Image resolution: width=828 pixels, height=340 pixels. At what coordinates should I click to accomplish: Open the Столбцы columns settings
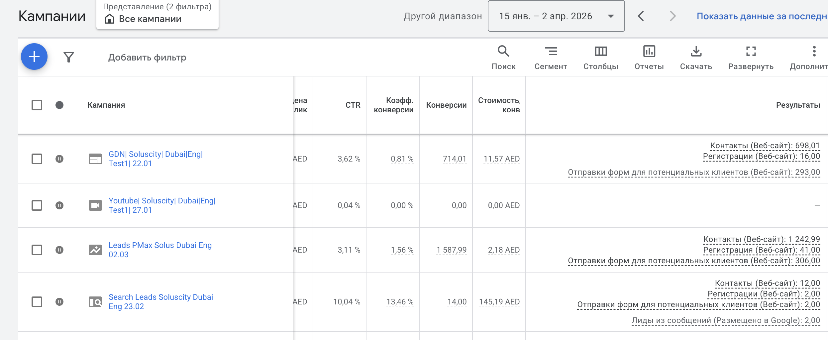click(x=601, y=57)
